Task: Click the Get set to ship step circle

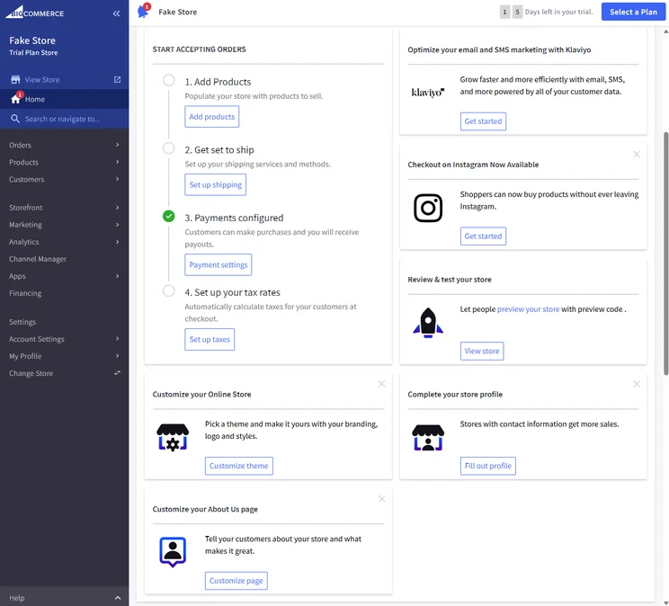Action: pos(169,148)
